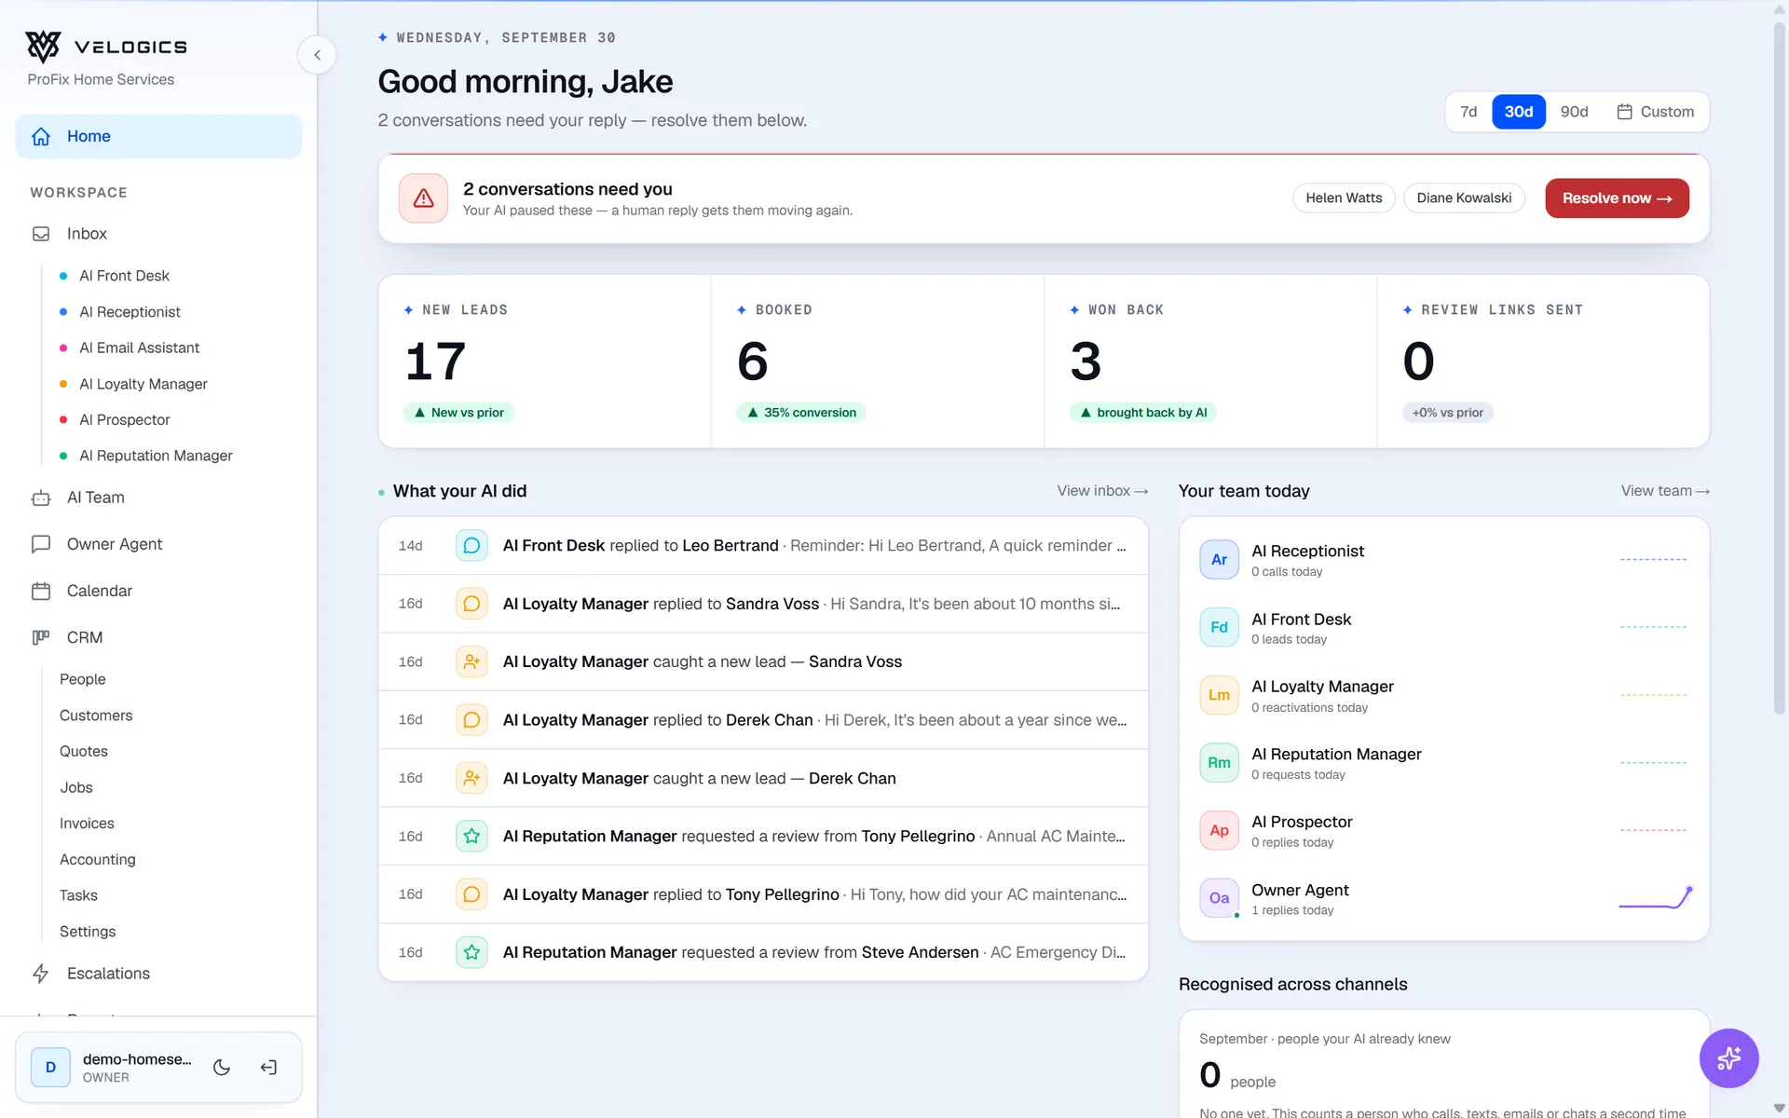Click the AI Team robot icon
The image size is (1789, 1118).
tap(41, 498)
